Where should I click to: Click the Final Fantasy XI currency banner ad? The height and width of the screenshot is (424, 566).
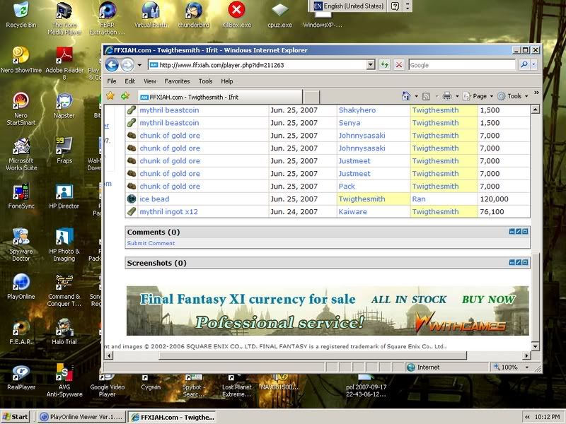pyautogui.click(x=328, y=310)
